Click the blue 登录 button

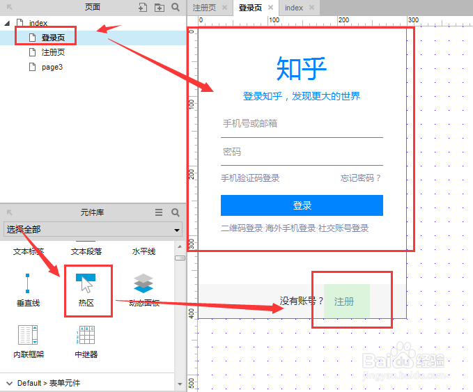pos(302,205)
